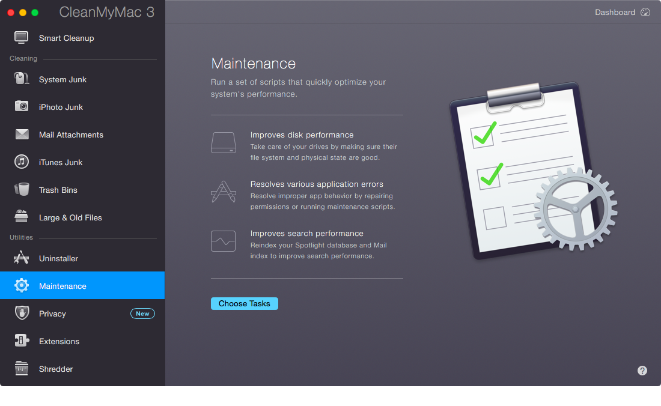Open the Smart Cleanup section

click(82, 38)
